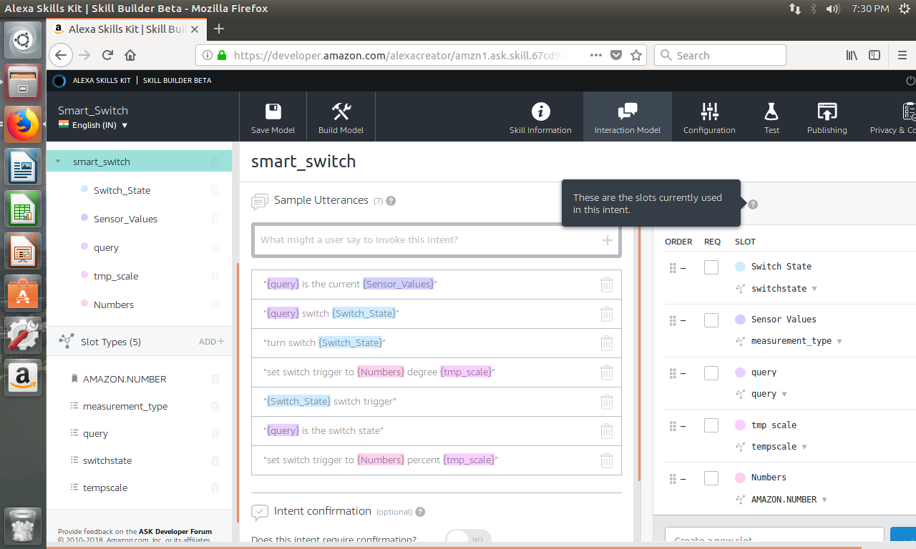This screenshot has width=916, height=549.
Task: Add a new slot type
Action: [x=211, y=342]
